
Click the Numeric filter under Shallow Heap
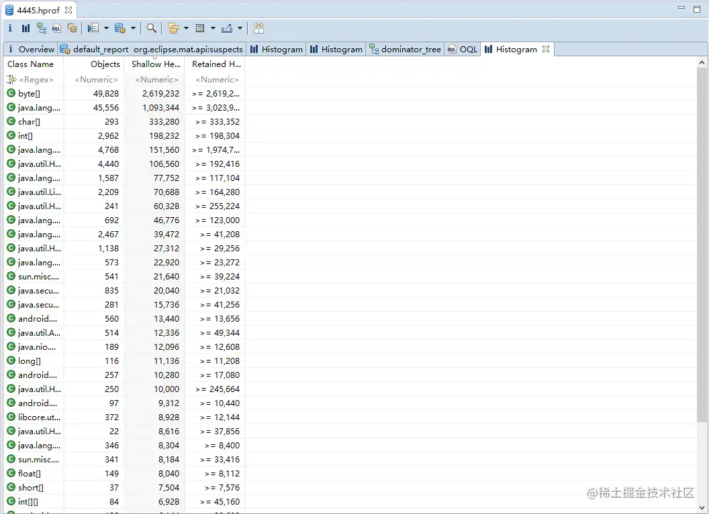coord(156,80)
